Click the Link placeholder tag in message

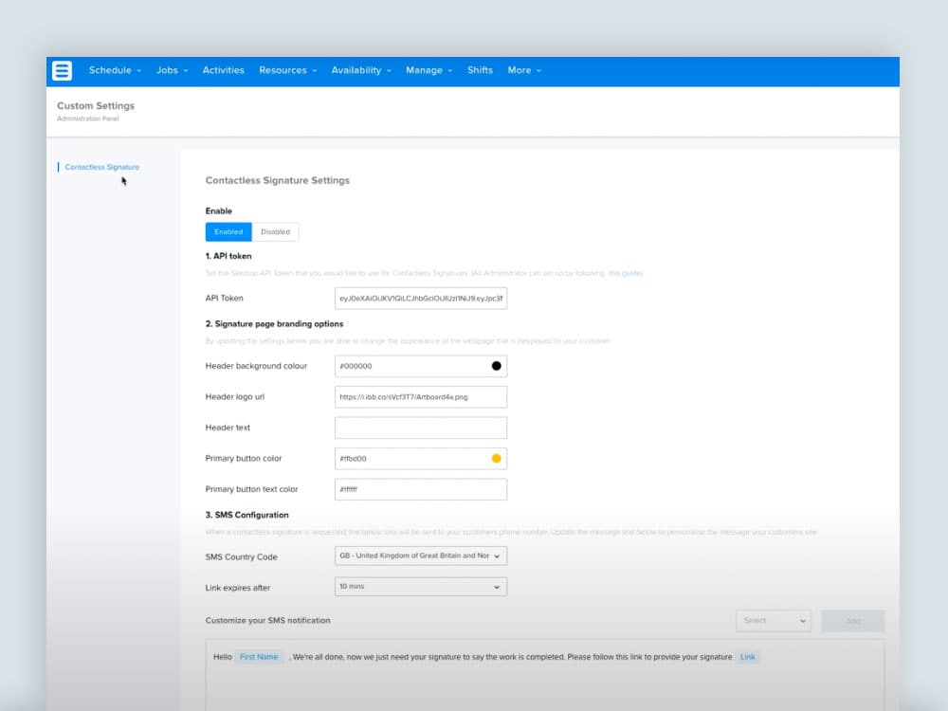click(x=748, y=657)
